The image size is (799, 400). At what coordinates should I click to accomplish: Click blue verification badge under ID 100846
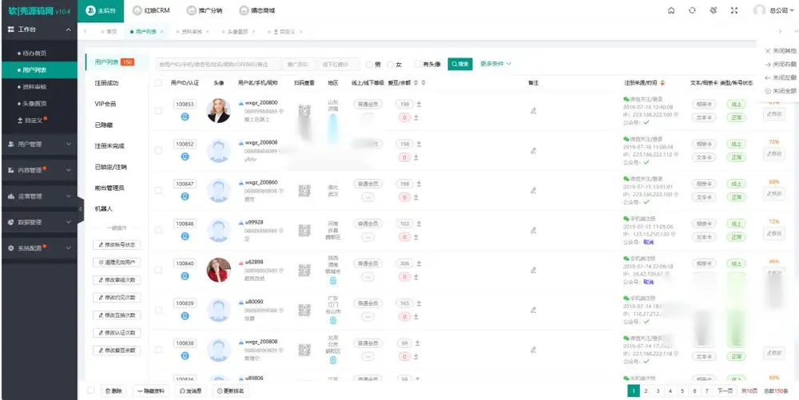[185, 236]
